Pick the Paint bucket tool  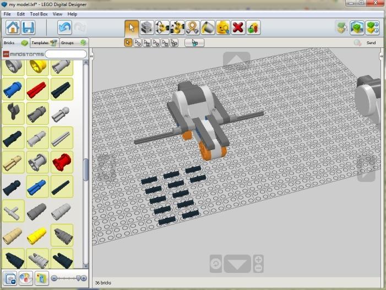click(208, 28)
